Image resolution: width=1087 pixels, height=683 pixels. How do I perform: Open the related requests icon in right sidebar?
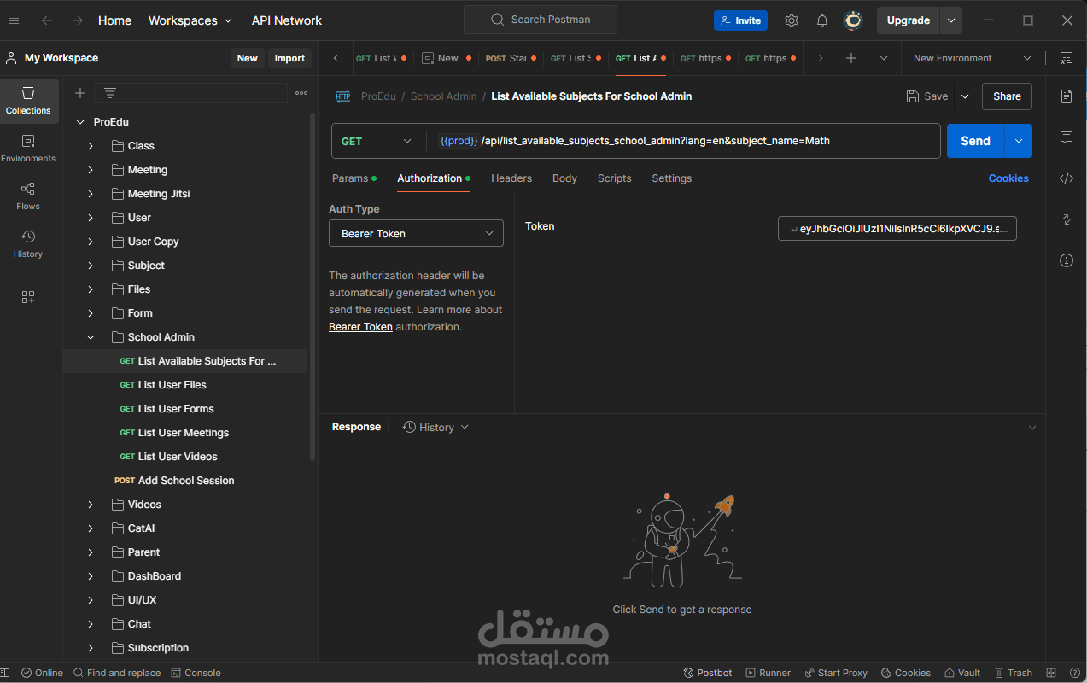[x=1067, y=219]
